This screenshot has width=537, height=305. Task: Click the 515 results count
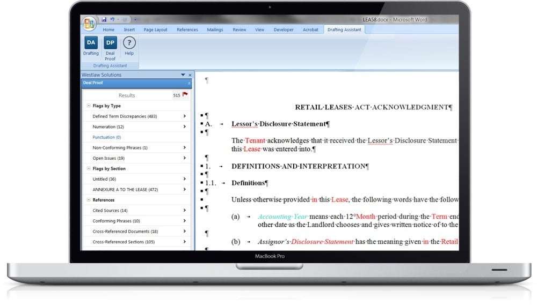click(176, 95)
